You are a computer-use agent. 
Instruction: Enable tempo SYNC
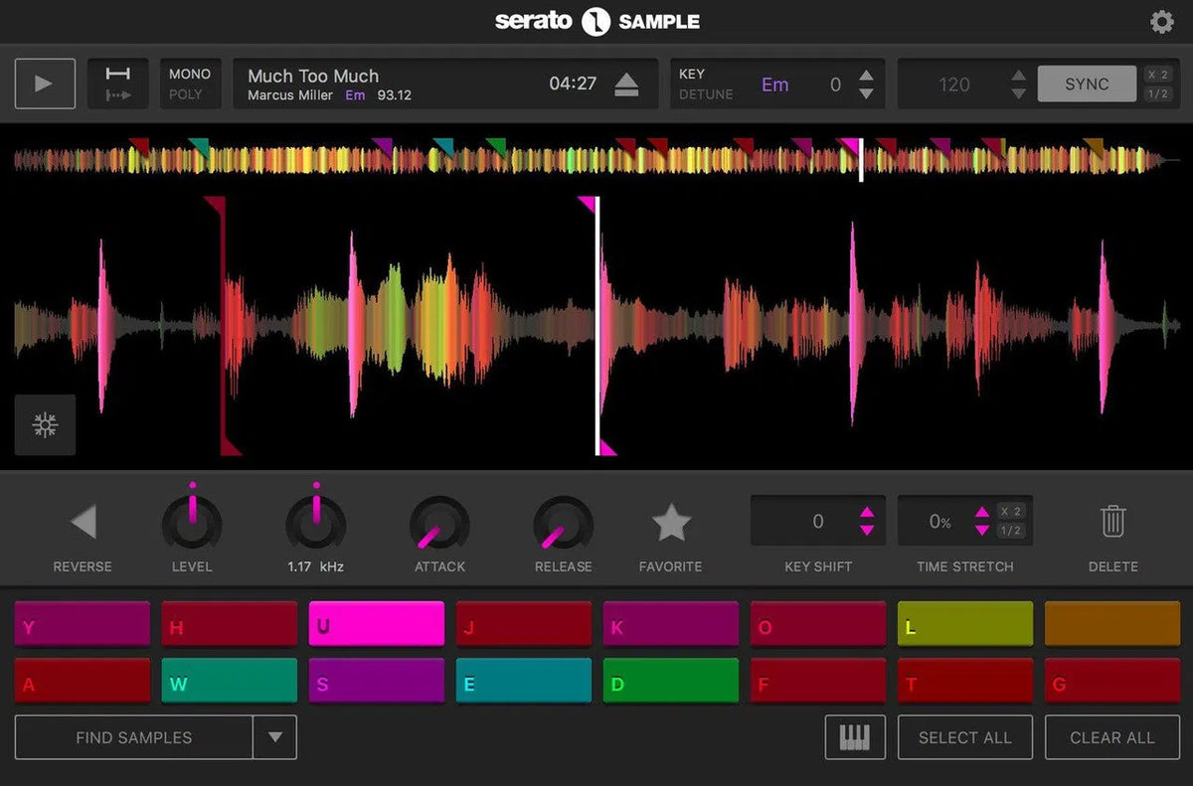tap(1087, 83)
